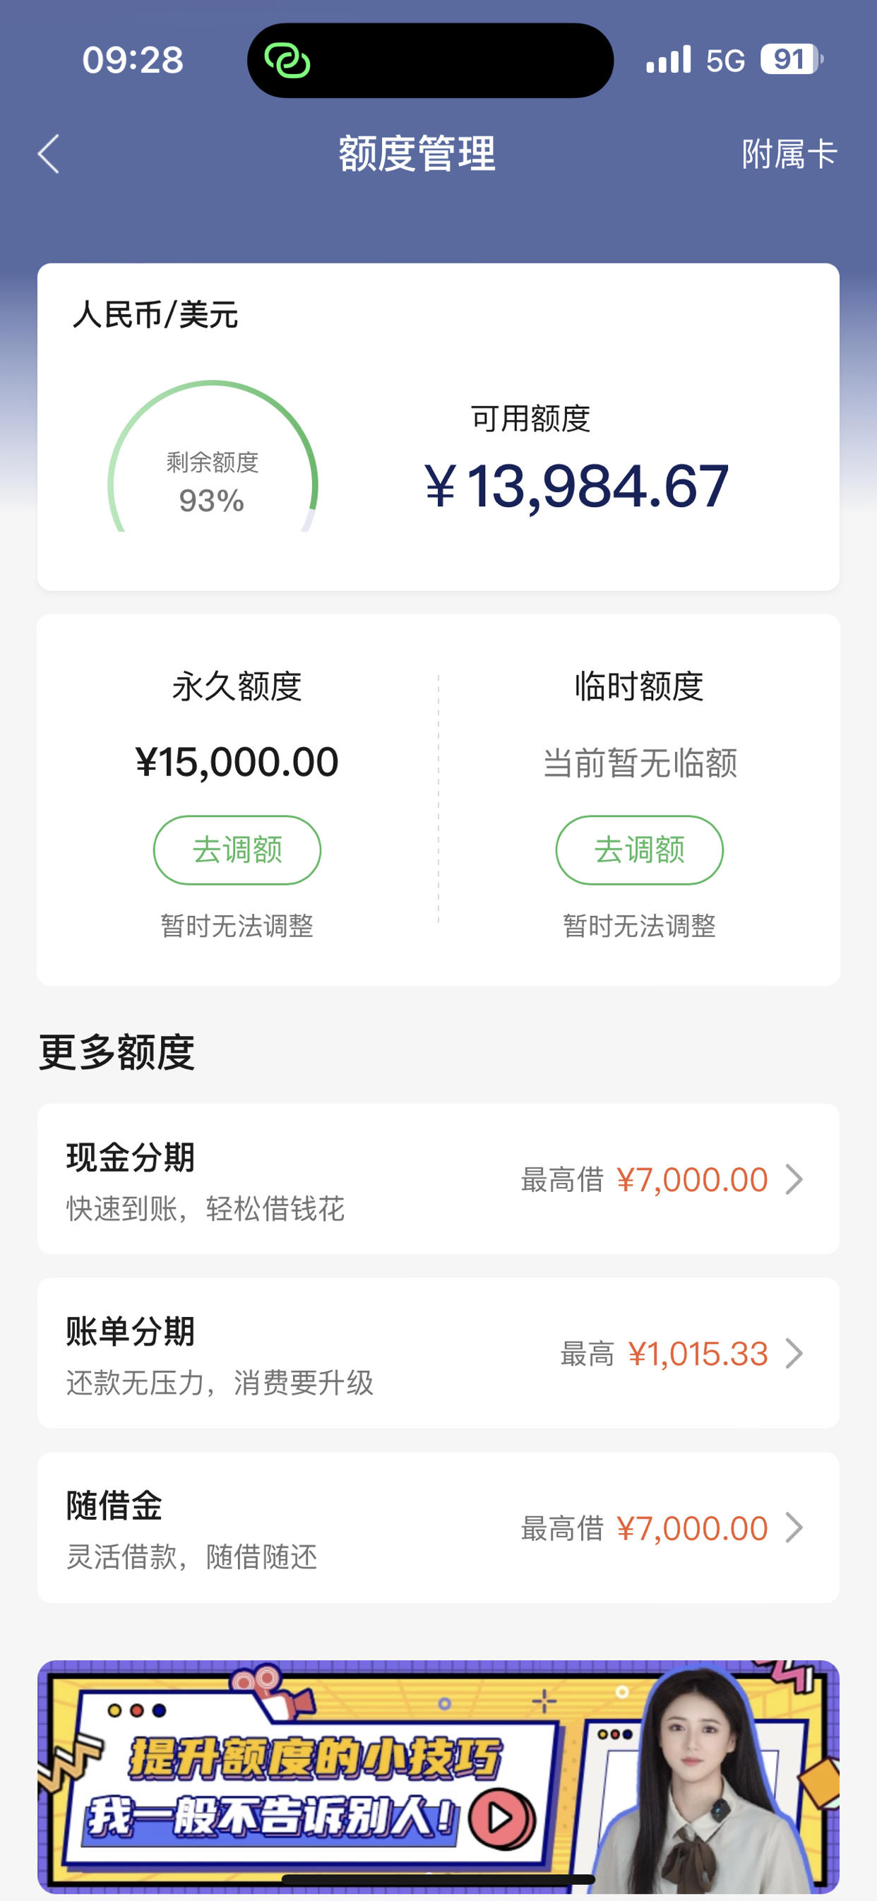Tap the ¥1,015.33 账单分期 amount

[698, 1354]
